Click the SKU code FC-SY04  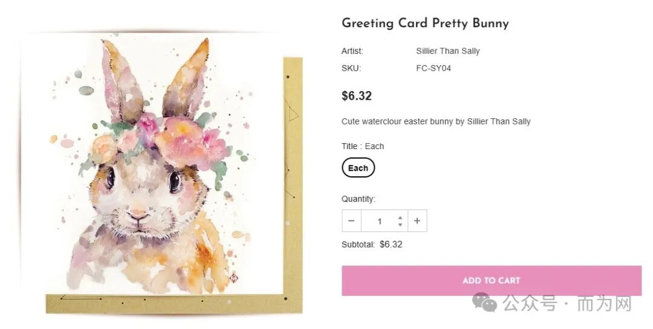433,68
